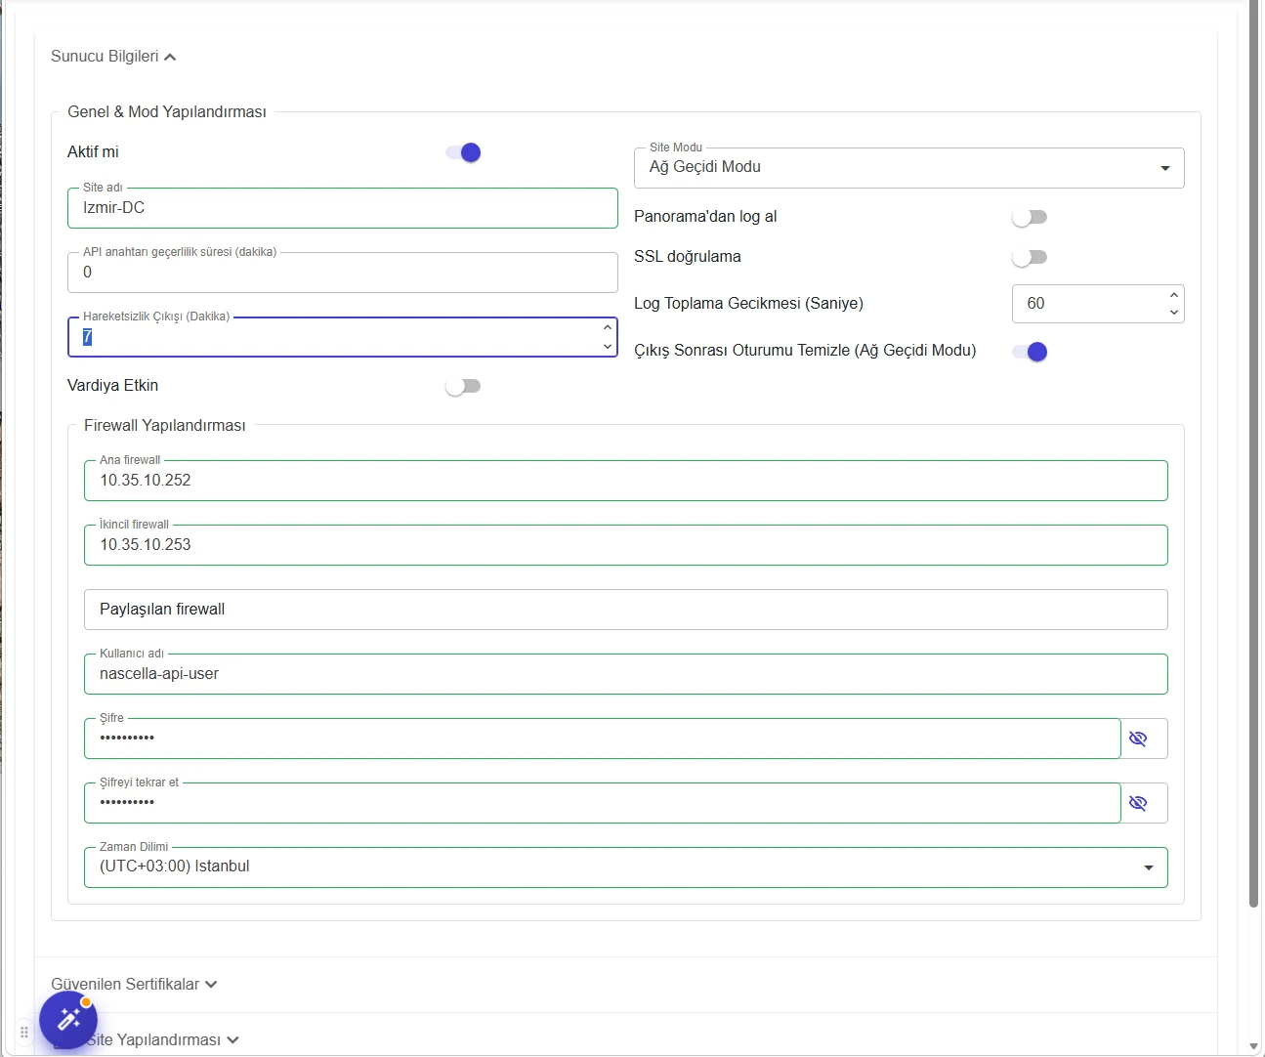Click the Firewall Yapılandırması heading
The image size is (1265, 1057).
pos(165,426)
